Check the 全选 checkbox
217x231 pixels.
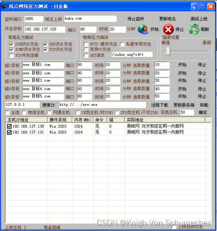coord(7,113)
